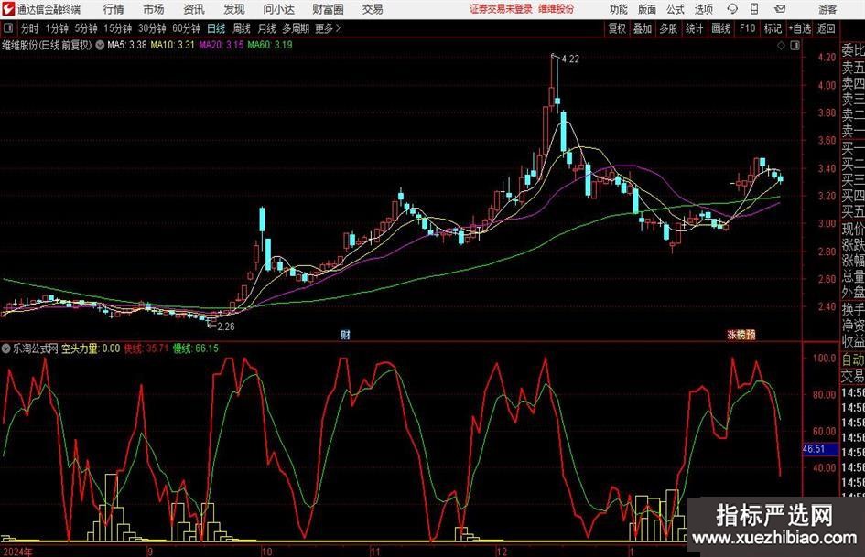Click the 维维股份 stock name in title bar
This screenshot has width=865, height=557.
[x=557, y=9]
